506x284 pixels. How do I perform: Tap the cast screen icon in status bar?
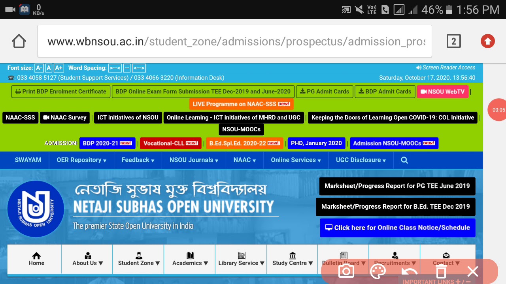(346, 9)
